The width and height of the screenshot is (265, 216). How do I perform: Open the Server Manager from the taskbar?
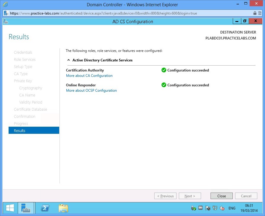point(26,208)
